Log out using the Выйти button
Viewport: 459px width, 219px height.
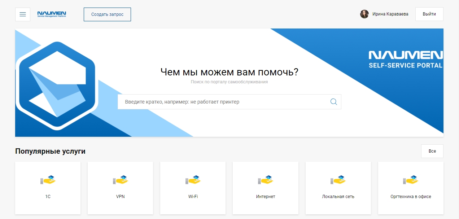pyautogui.click(x=429, y=14)
